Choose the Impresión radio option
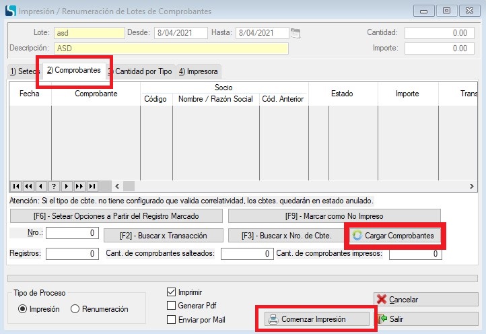 tap(23, 309)
